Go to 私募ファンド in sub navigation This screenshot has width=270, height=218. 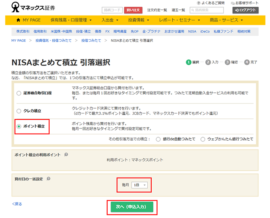tap(224, 31)
